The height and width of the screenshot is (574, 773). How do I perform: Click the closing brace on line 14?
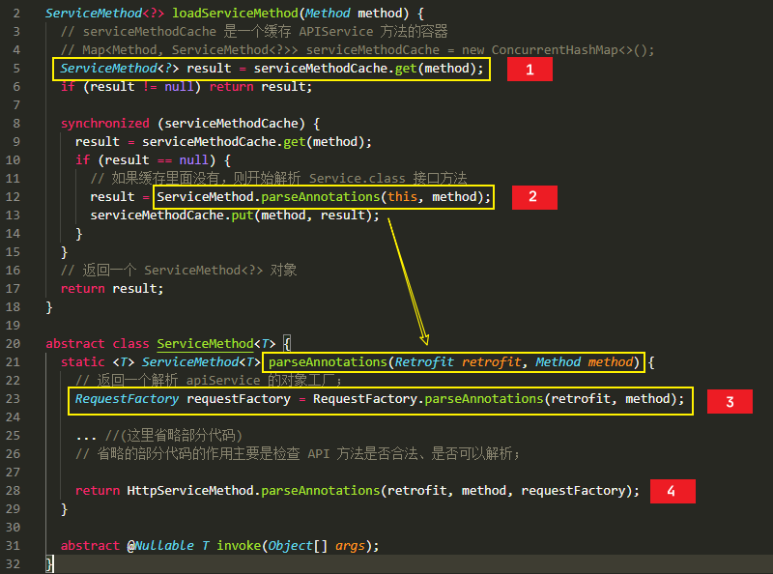click(x=79, y=234)
